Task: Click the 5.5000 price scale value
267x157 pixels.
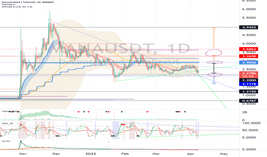Action: point(249,18)
